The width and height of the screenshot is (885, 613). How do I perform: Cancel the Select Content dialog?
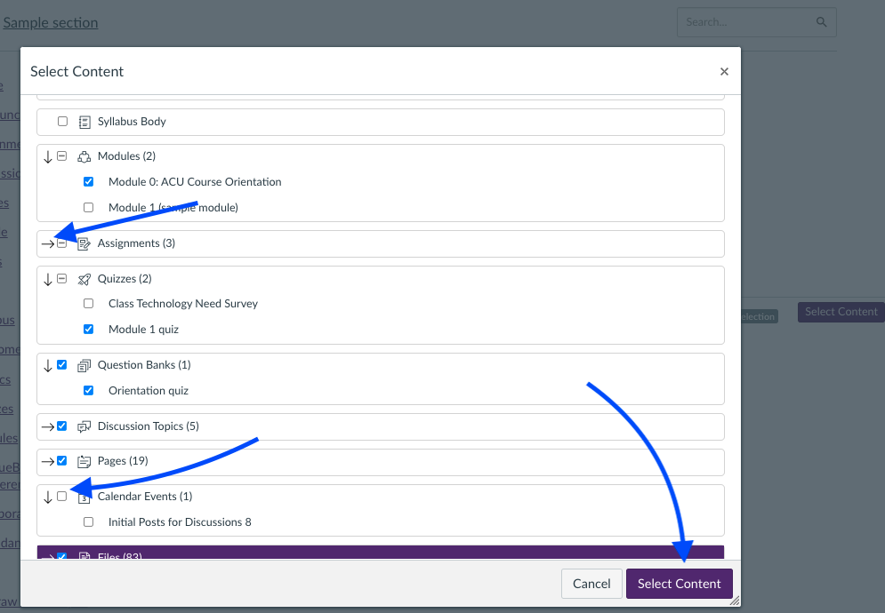(x=591, y=584)
